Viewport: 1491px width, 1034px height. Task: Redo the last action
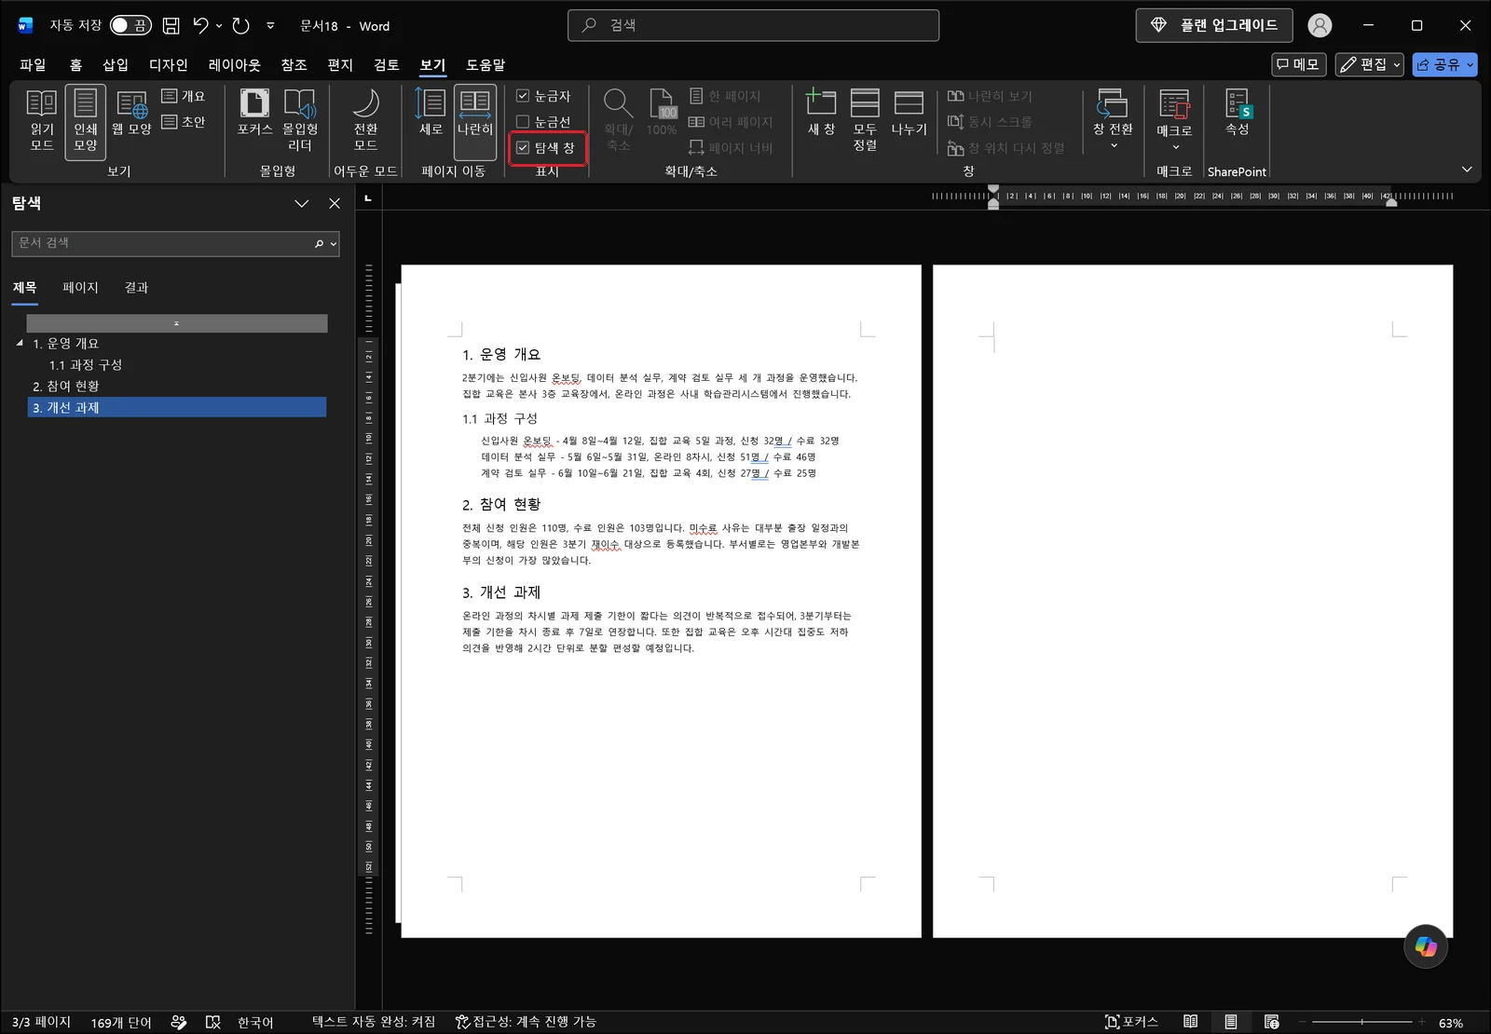(241, 26)
